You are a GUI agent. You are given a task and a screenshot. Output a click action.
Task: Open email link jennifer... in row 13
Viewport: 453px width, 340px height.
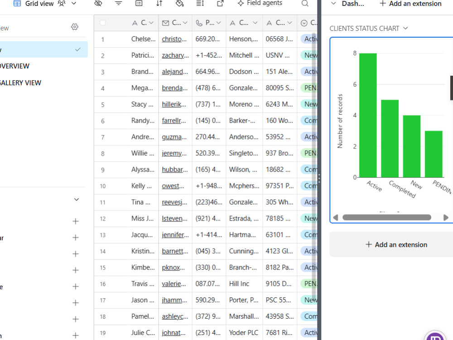tap(175, 235)
